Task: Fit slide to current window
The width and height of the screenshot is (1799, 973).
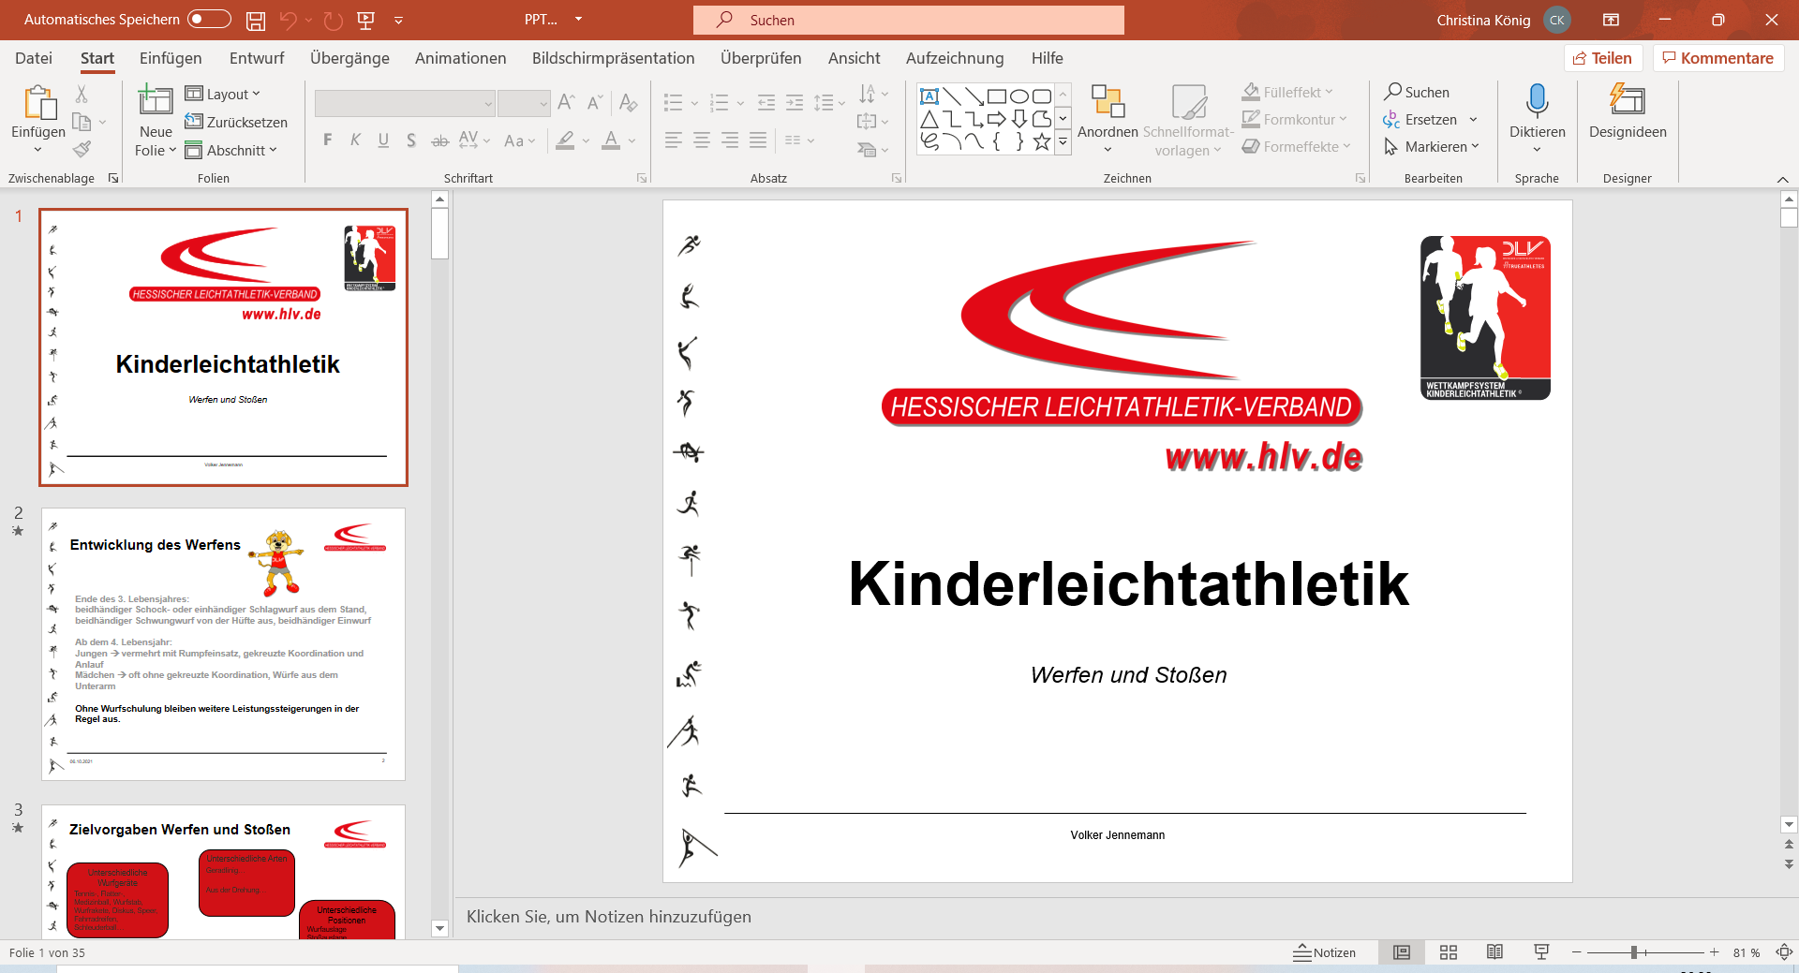Action: (x=1784, y=952)
